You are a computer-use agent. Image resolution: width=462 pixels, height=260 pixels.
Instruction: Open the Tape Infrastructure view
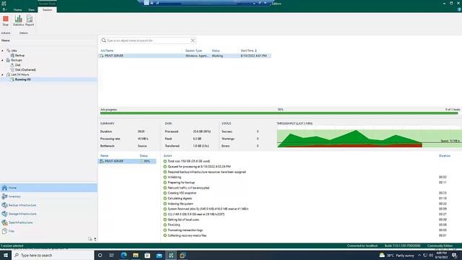[x=17, y=222]
